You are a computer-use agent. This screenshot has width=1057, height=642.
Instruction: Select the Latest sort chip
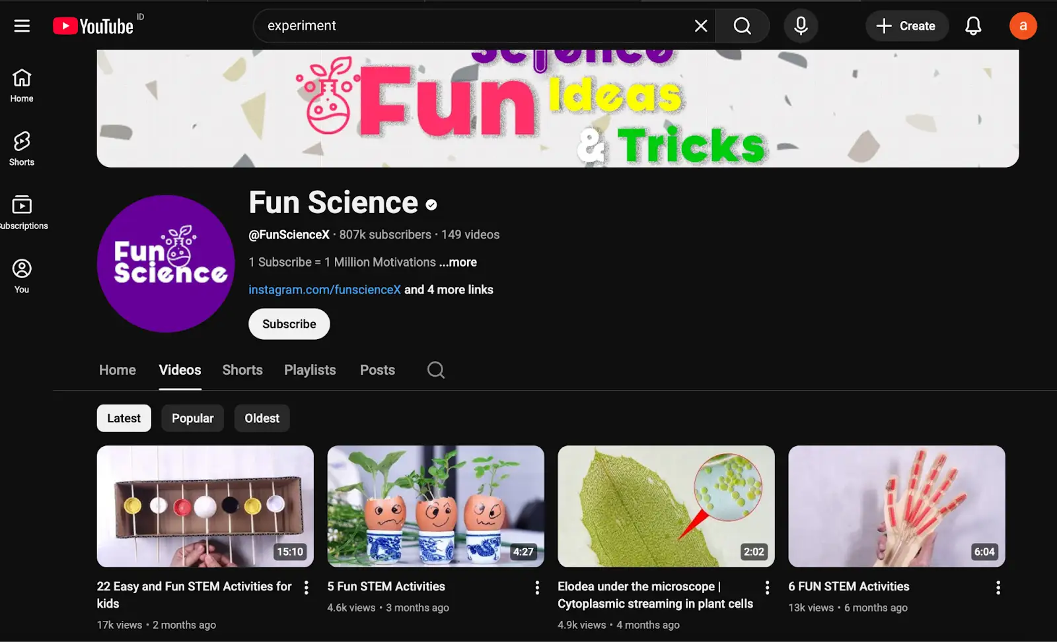click(124, 418)
